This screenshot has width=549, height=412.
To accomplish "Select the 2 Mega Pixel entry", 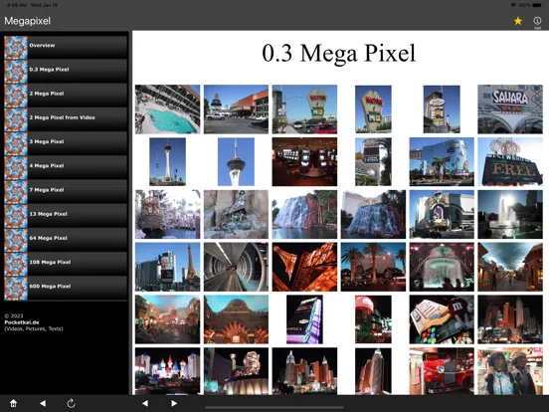I will 66,96.
